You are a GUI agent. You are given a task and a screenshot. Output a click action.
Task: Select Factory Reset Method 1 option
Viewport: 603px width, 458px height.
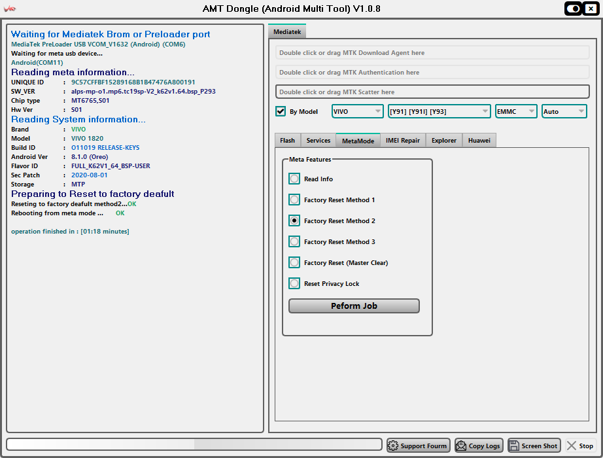294,200
